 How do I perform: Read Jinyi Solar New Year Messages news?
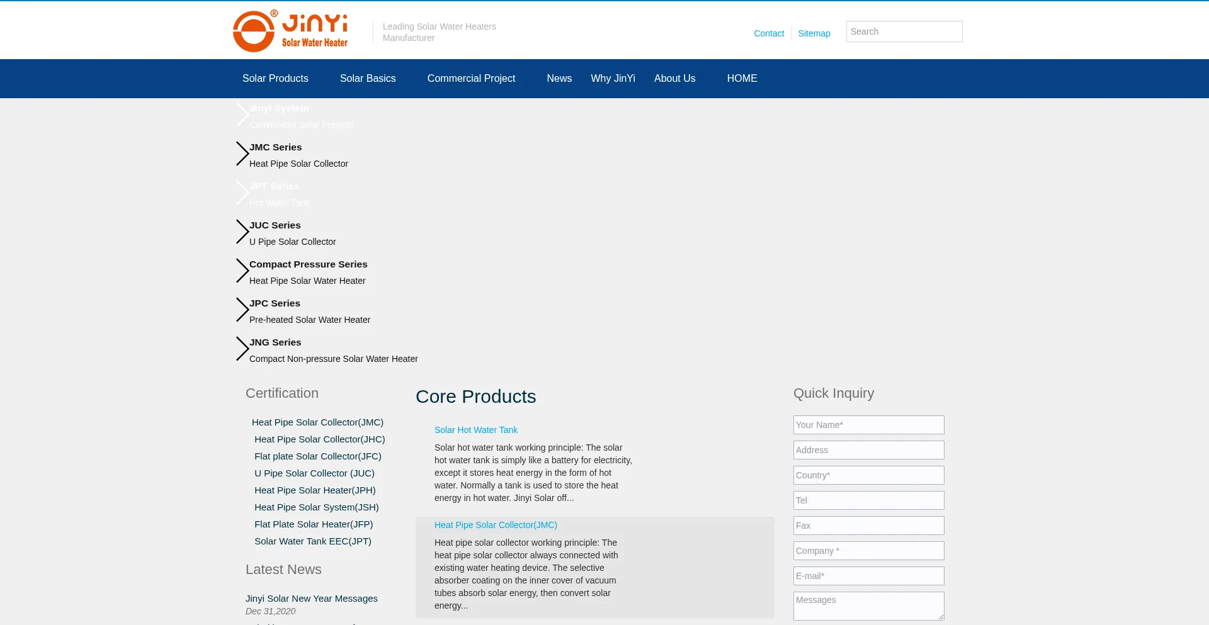pyautogui.click(x=312, y=599)
